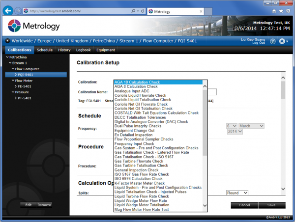This screenshot has width=295, height=222.
Task: Collapse the Flow Computer tree node
Action: [13, 69]
